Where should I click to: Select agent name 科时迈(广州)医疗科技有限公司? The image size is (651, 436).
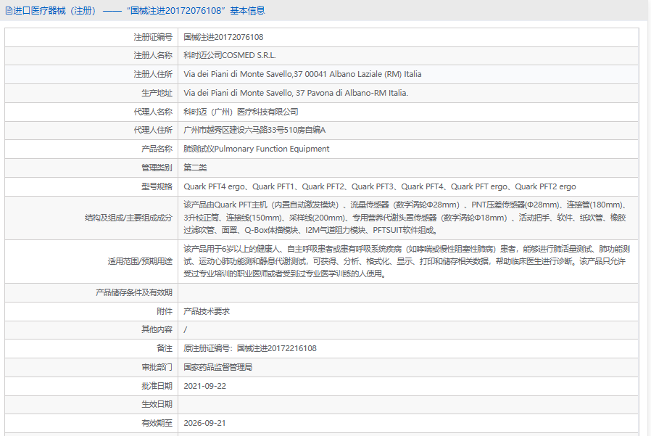[241, 112]
